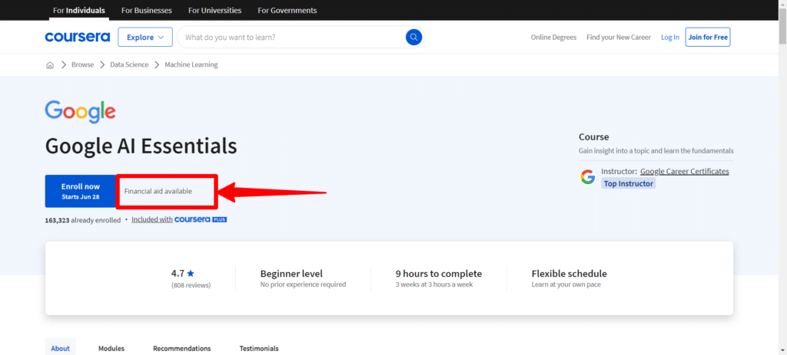Open Find your New Career link
787x355 pixels.
pyautogui.click(x=619, y=37)
